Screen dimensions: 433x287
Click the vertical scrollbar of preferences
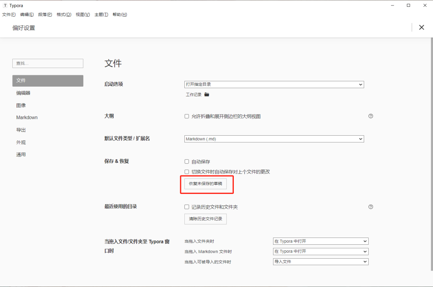coord(432,154)
